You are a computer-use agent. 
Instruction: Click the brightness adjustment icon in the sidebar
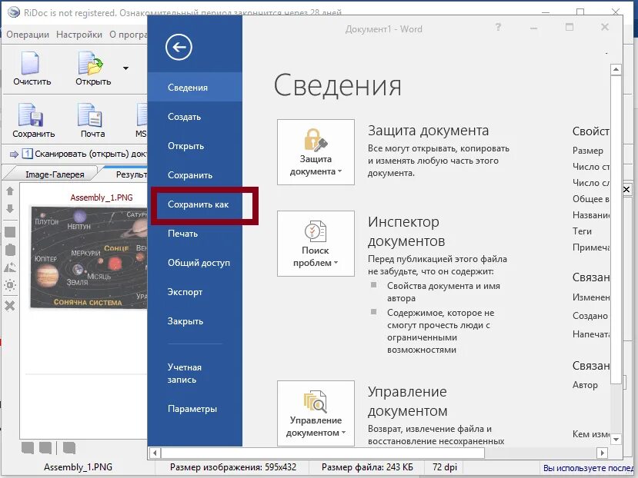(10, 285)
